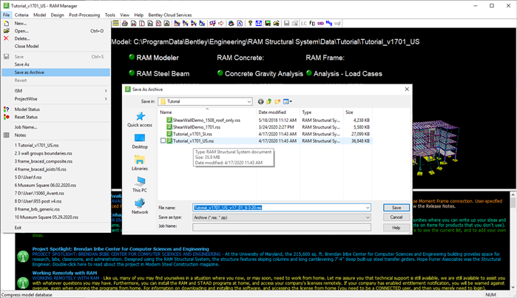The width and height of the screenshot is (517, 298).
Task: Go to Libraries in the places bar
Action: tap(140, 162)
